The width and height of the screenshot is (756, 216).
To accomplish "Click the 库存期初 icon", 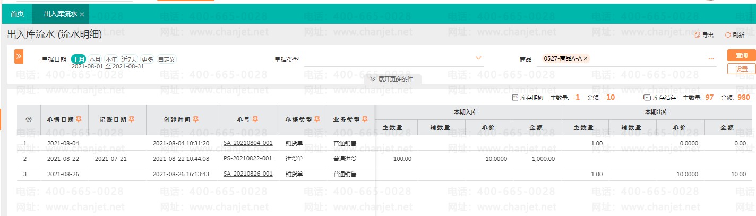I will 514,98.
